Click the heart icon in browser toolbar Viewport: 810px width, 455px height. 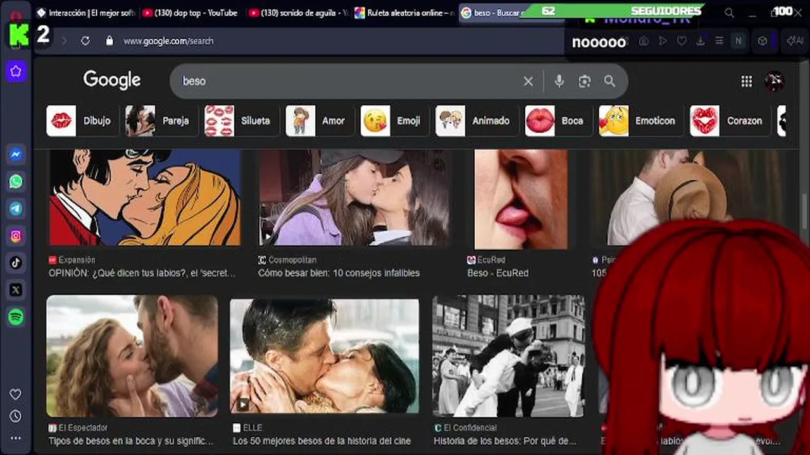(682, 40)
